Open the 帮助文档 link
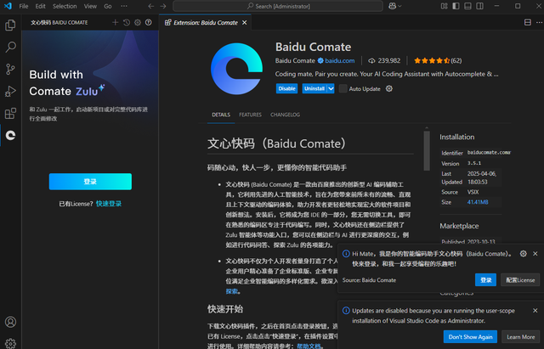Viewport: 544px width, 349px height. 309,346
